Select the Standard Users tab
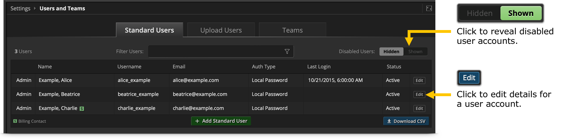Screen dimensions: 562x140 (149, 30)
